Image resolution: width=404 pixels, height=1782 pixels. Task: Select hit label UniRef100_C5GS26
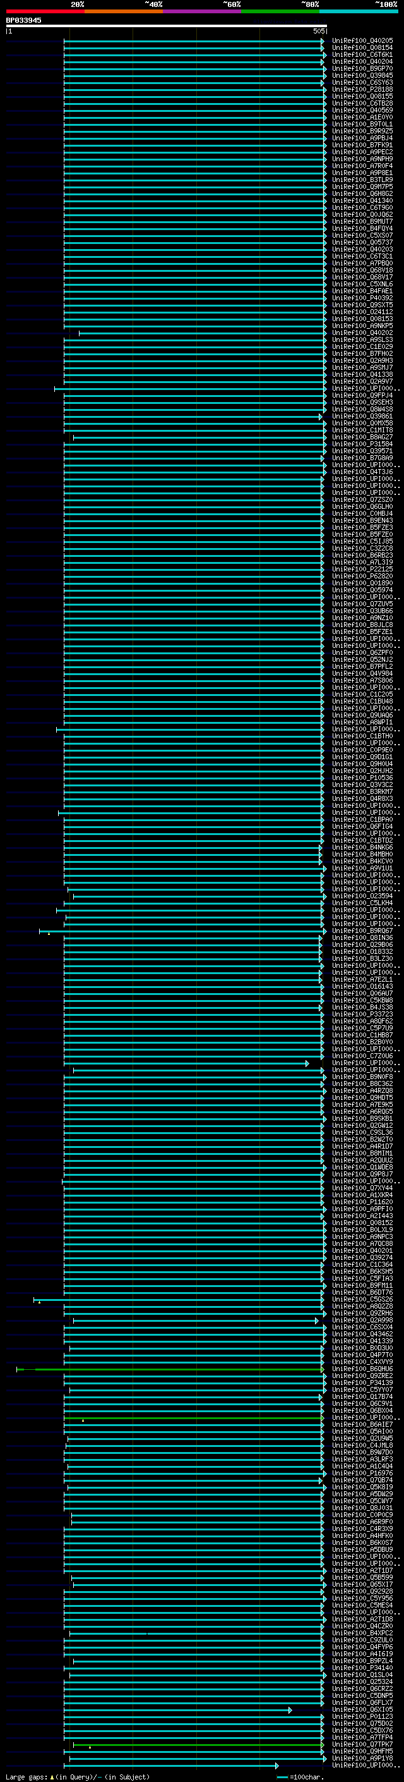coord(362,1299)
